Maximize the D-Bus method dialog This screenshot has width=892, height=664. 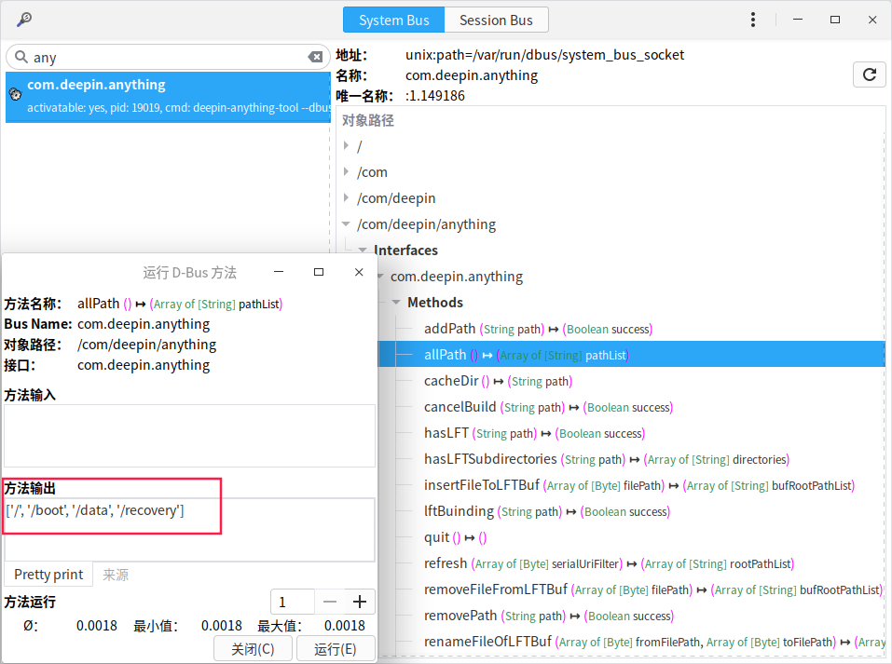click(x=319, y=272)
